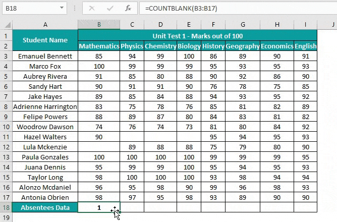Select empty Absentees Data cell under Physics

(x=132, y=207)
